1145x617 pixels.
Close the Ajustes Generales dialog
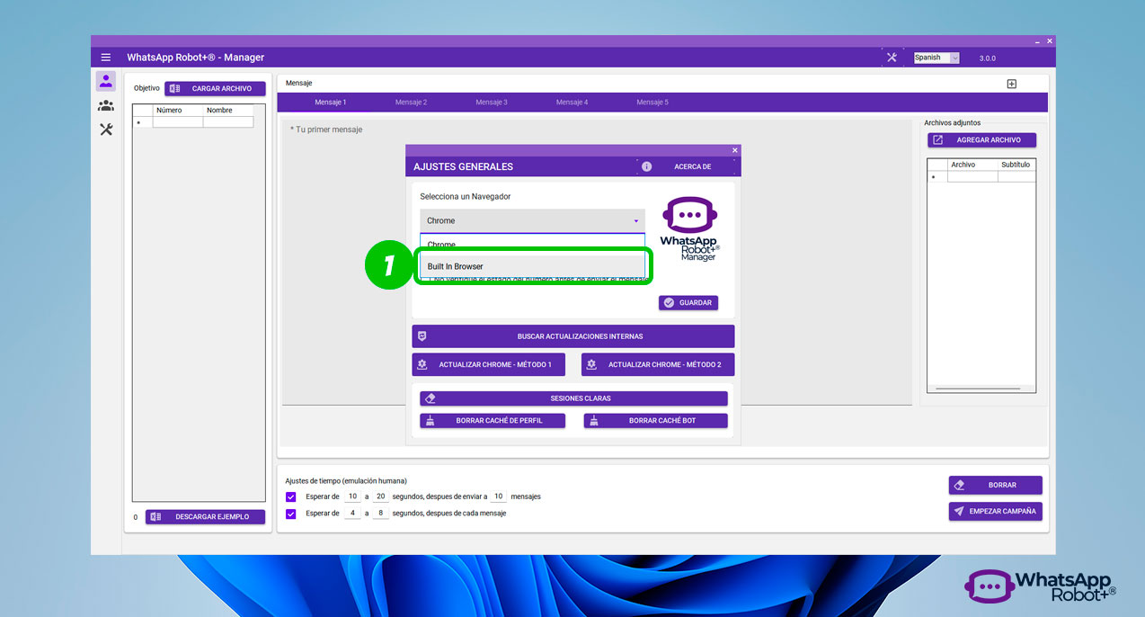735,150
